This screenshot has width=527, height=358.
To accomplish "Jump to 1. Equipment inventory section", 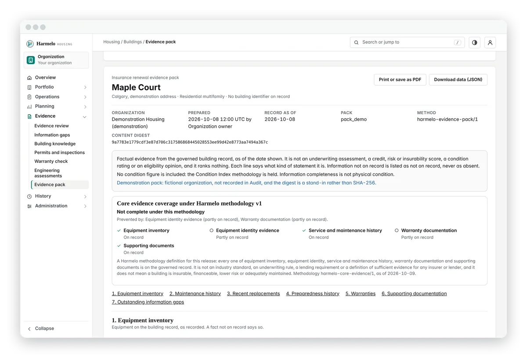I will pyautogui.click(x=137, y=294).
